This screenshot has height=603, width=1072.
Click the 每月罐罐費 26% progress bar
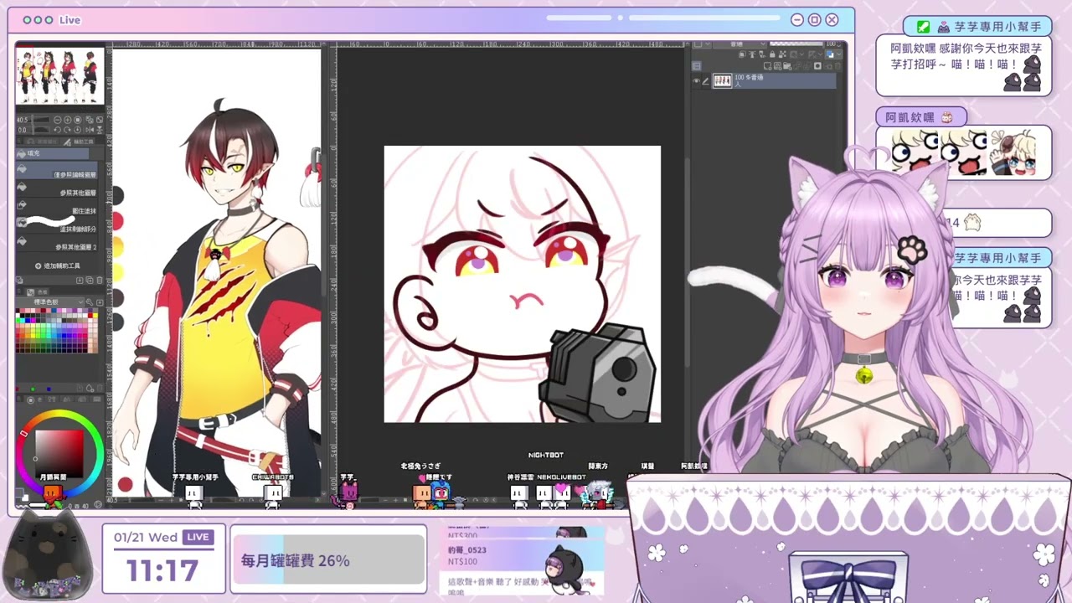pyautogui.click(x=328, y=560)
